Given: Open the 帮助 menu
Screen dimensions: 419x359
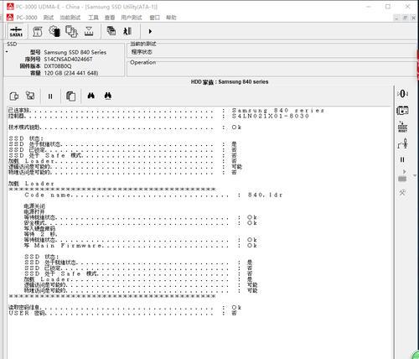Looking at the screenshot, I should point(171,18).
